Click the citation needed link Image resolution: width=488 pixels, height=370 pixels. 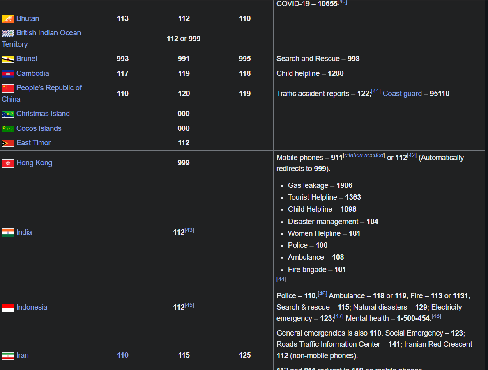click(364, 155)
